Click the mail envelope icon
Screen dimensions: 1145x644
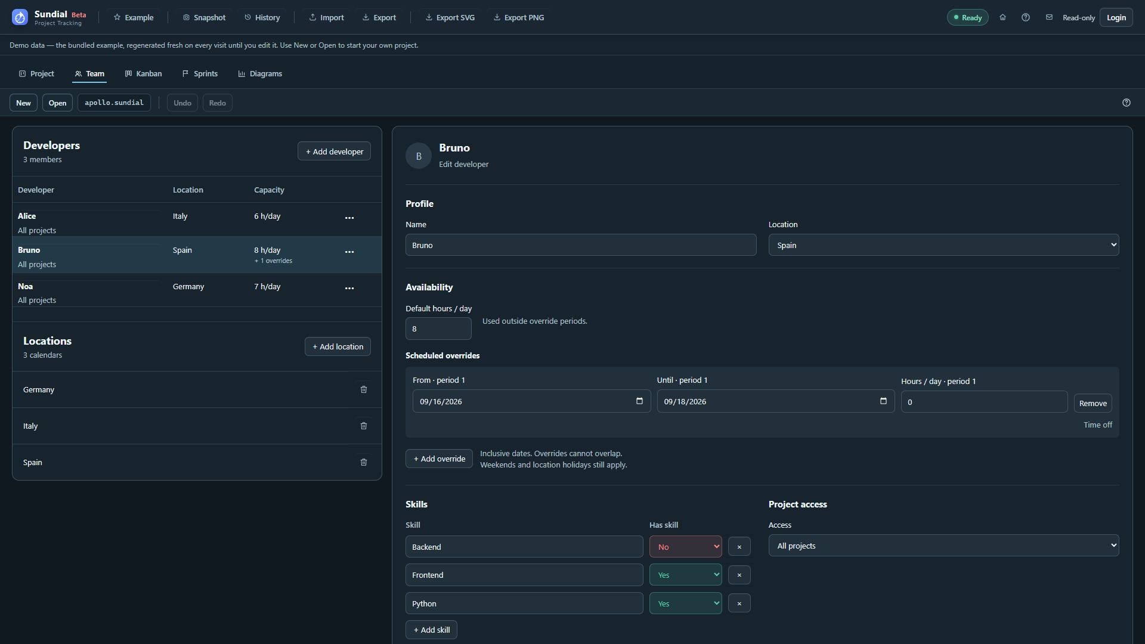tap(1049, 17)
